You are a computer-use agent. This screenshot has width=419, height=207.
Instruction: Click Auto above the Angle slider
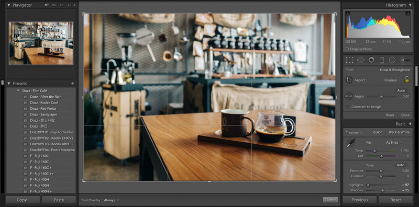[401, 91]
